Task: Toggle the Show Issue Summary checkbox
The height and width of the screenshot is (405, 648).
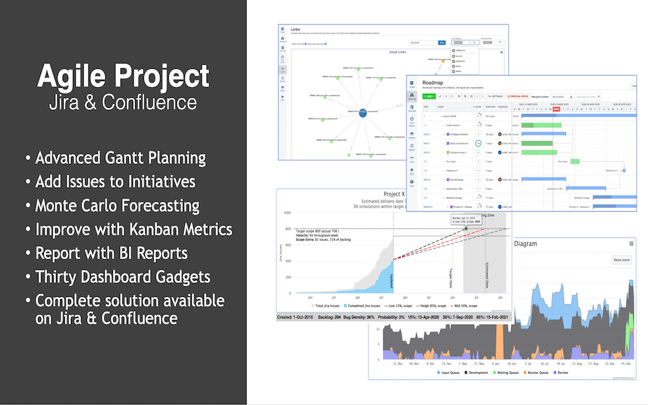Action: (x=325, y=44)
